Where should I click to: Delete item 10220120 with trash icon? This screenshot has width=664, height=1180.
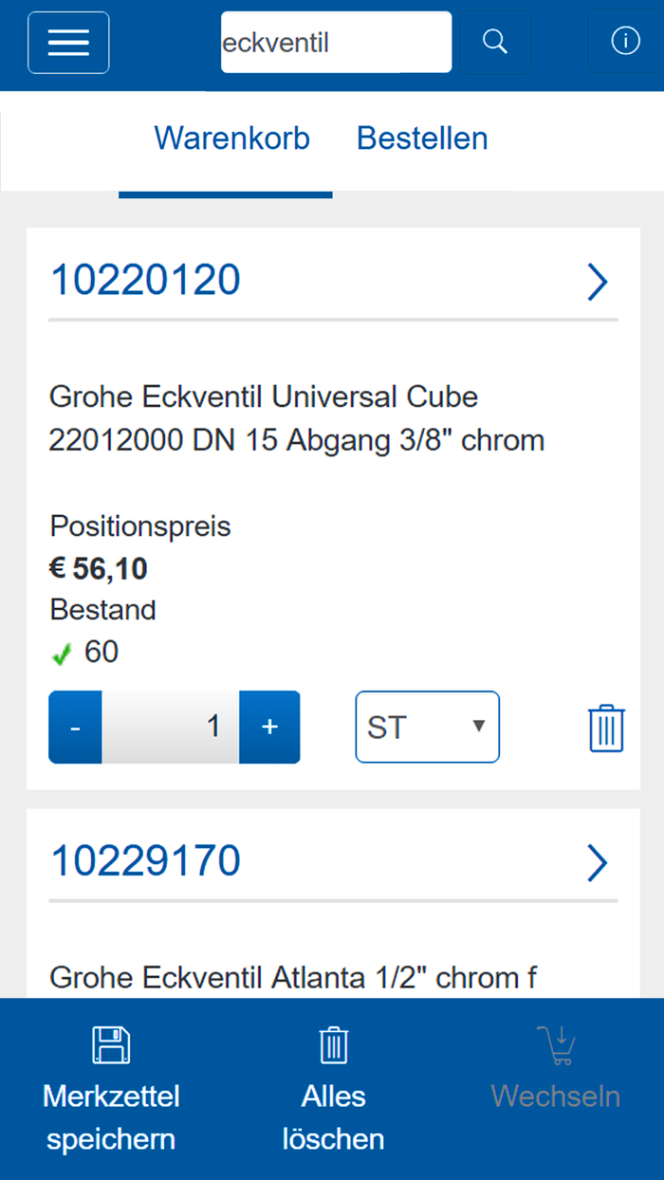coord(606,728)
